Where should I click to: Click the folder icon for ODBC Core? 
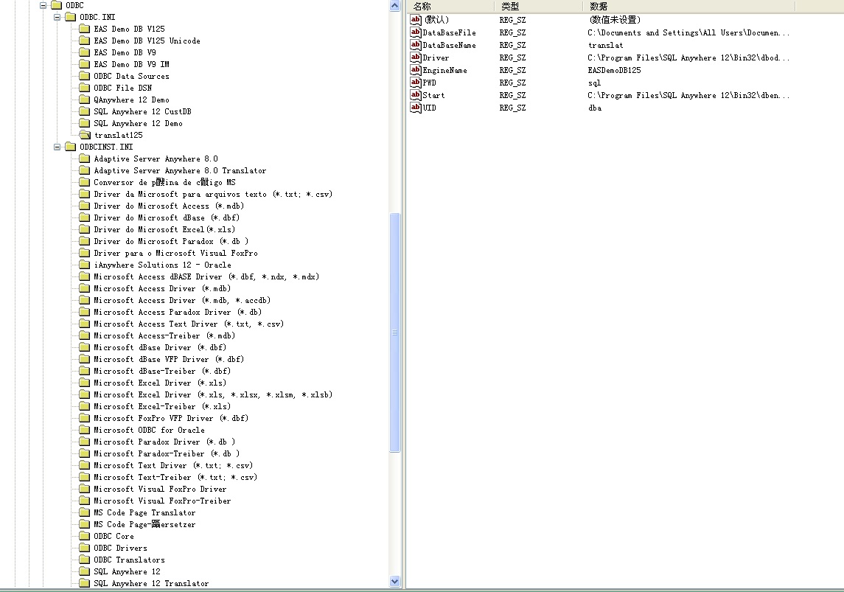click(85, 535)
